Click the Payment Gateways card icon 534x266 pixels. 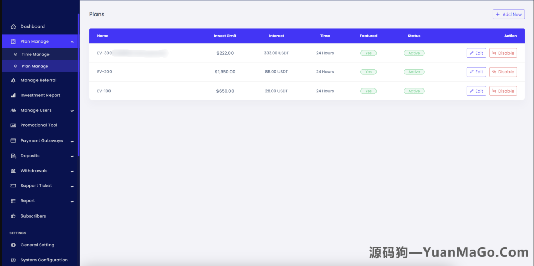click(x=13, y=141)
